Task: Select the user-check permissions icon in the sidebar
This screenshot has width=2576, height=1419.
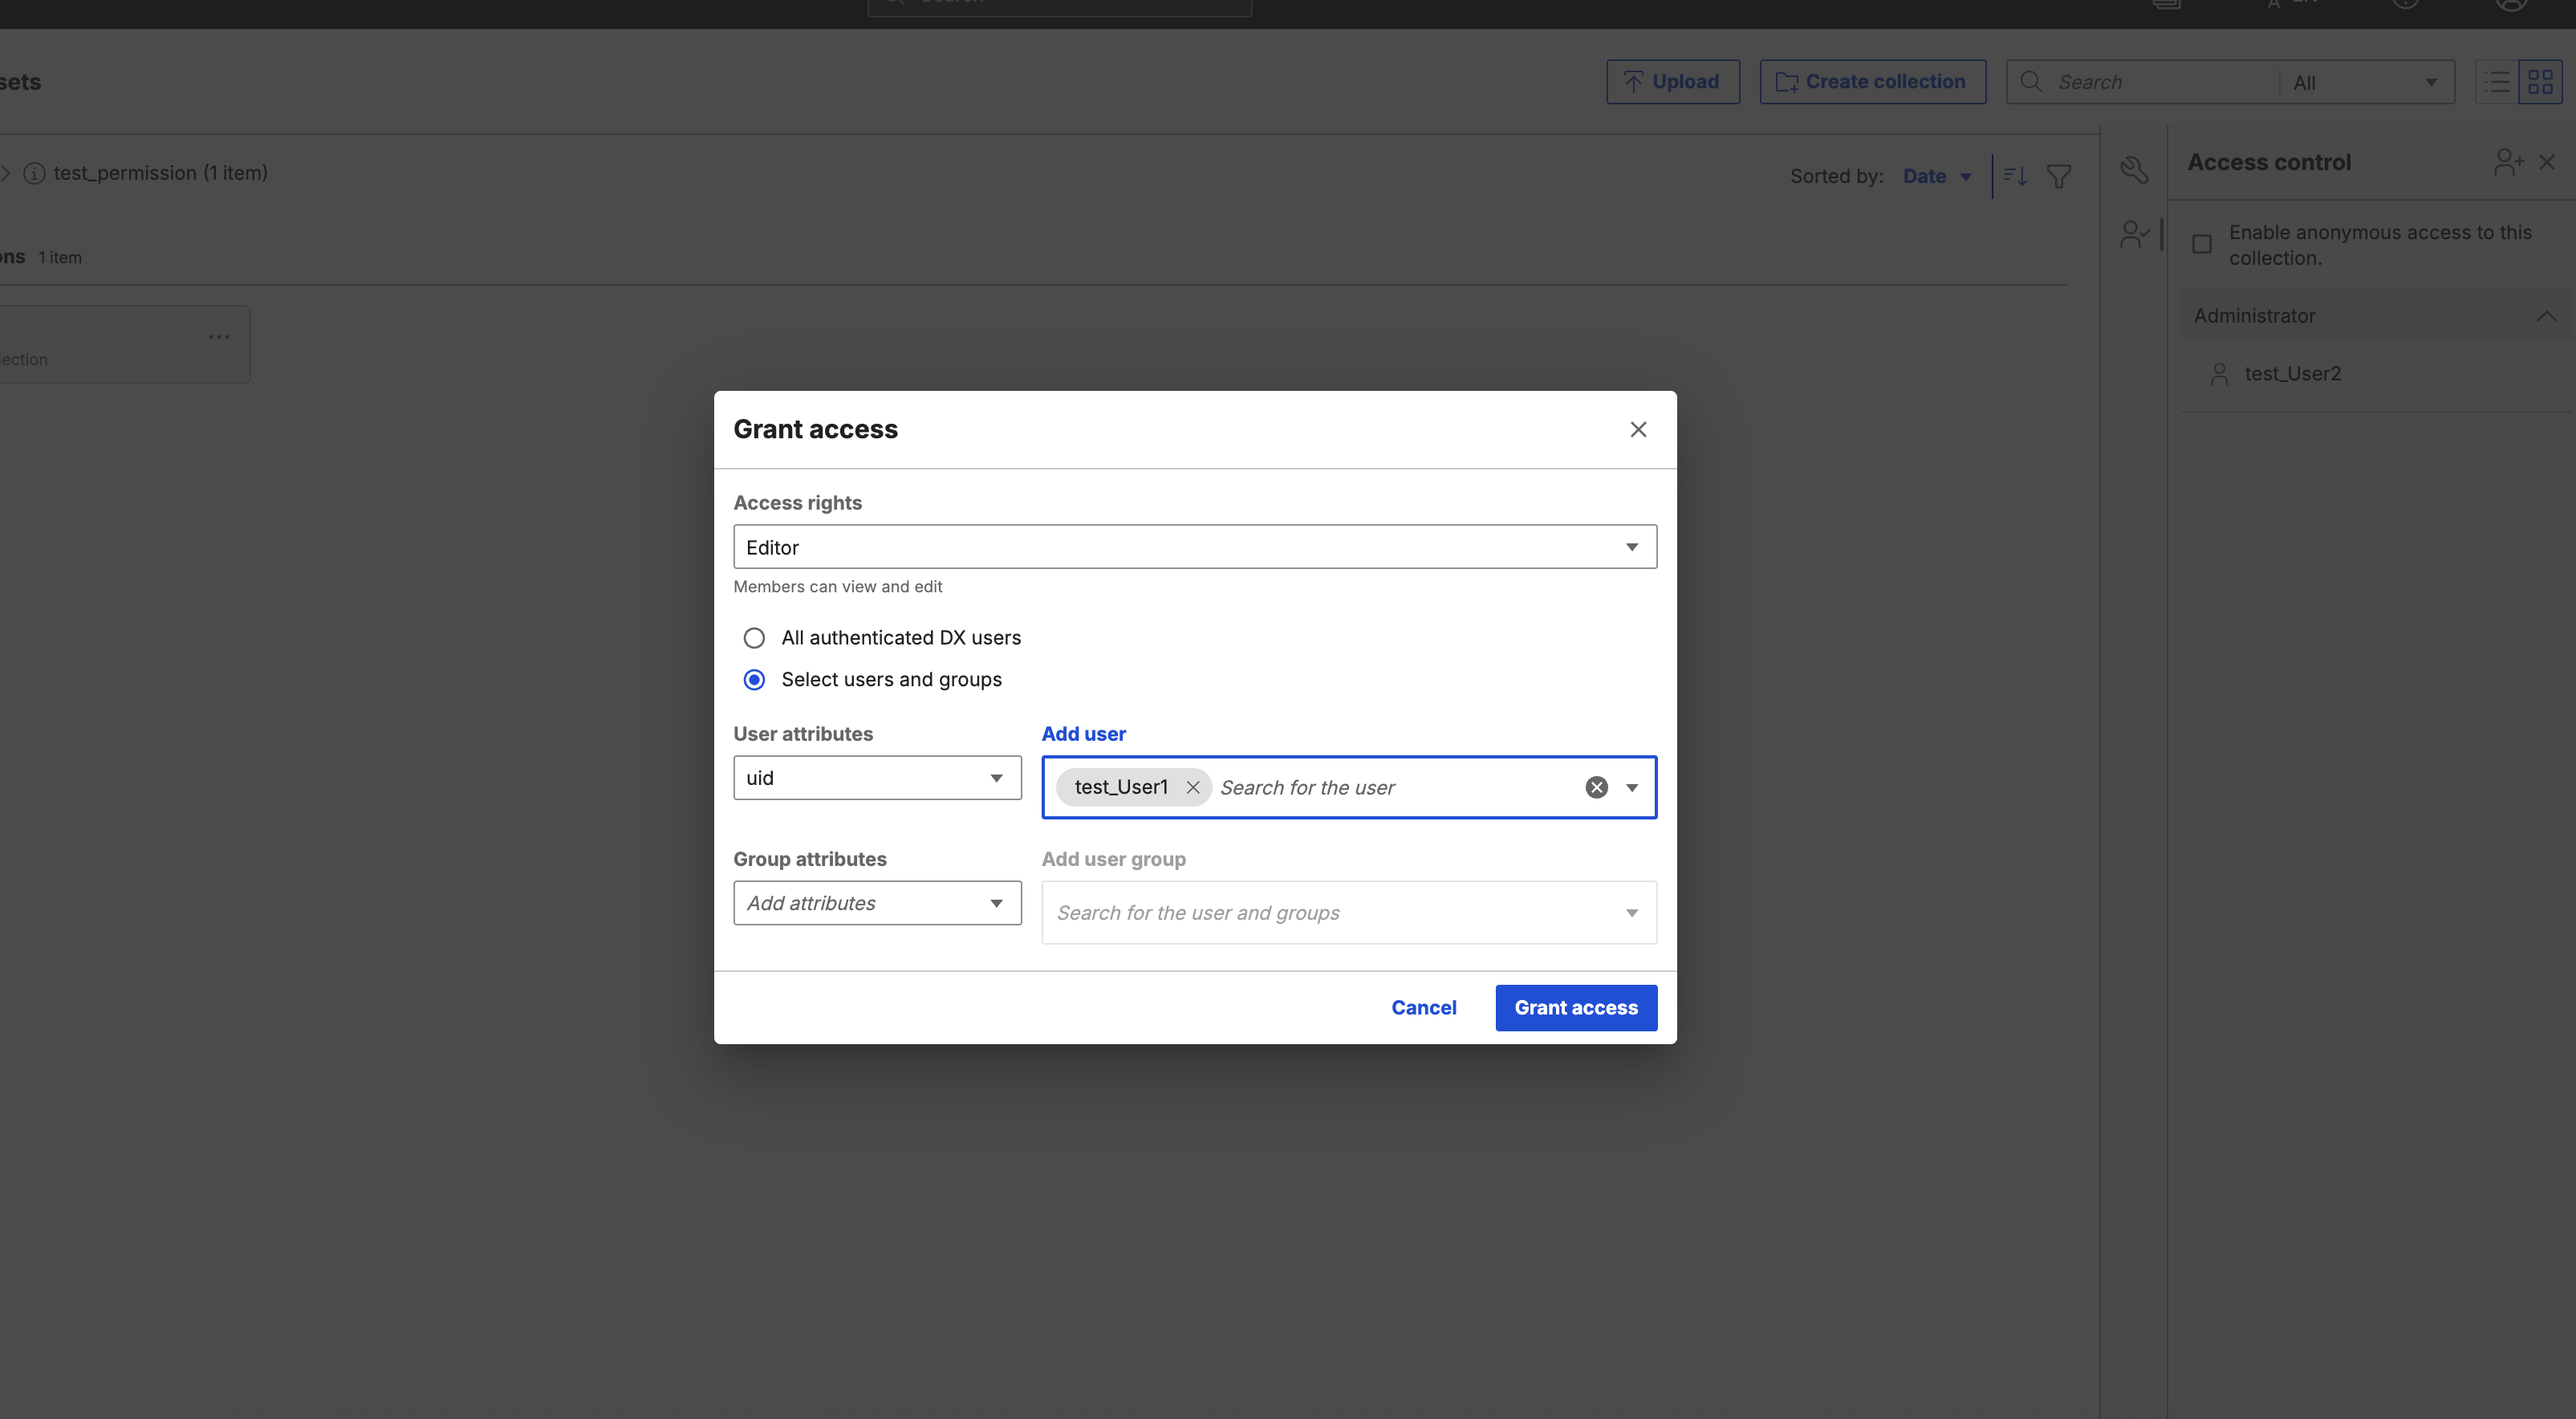Action: point(2135,234)
